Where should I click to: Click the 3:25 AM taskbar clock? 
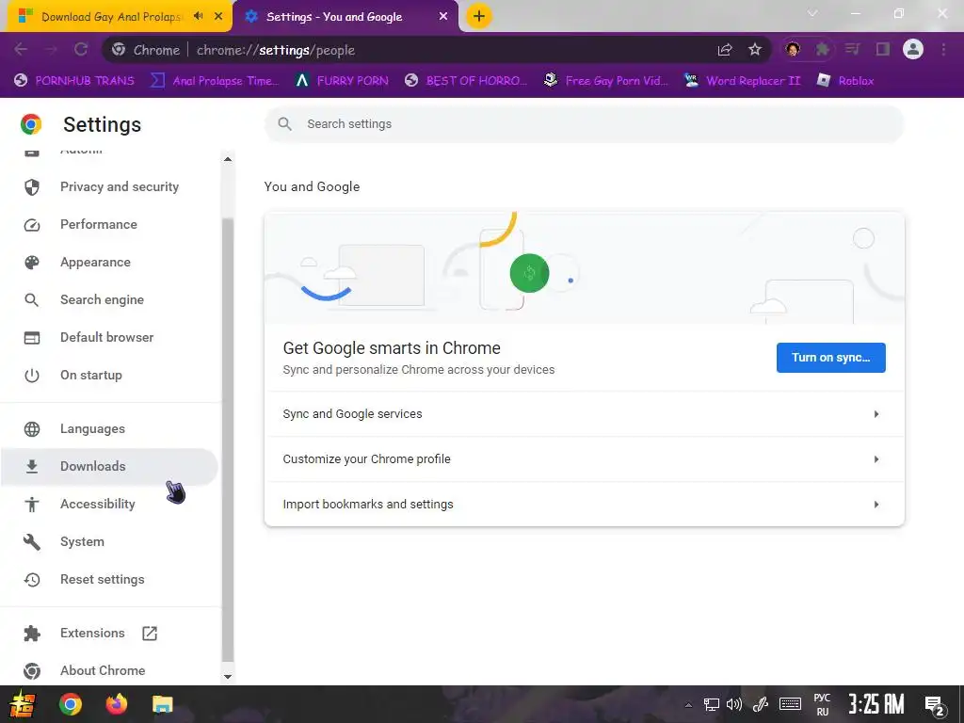pos(876,704)
